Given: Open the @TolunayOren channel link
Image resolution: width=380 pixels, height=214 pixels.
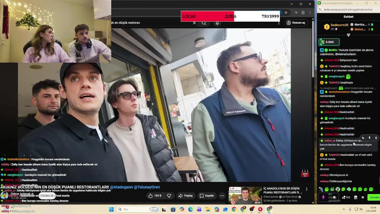Looking at the screenshot, I should (147, 187).
